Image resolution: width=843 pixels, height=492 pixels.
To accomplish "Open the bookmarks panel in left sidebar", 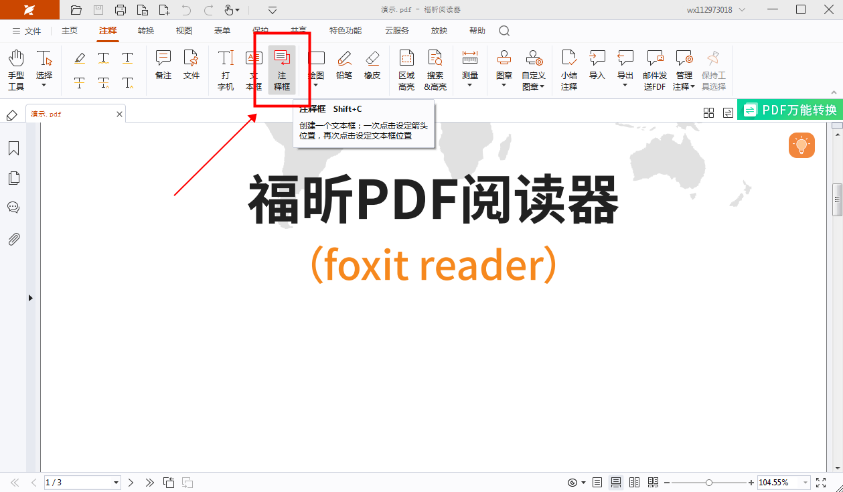I will point(13,149).
